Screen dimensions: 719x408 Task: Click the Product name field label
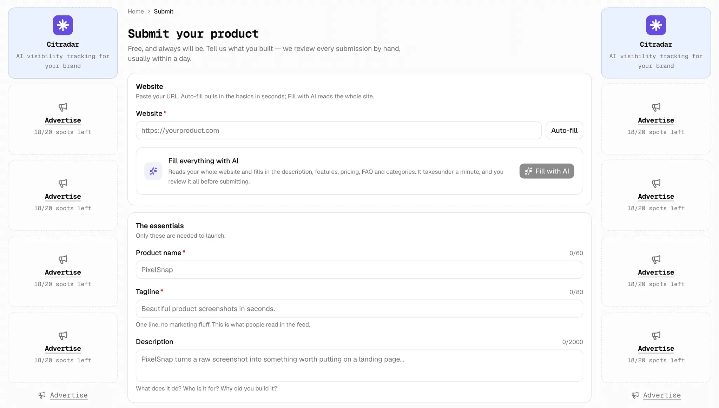click(x=158, y=253)
